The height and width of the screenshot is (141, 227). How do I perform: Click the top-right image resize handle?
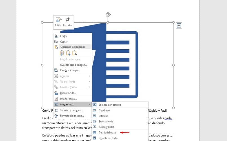tap(173, 22)
